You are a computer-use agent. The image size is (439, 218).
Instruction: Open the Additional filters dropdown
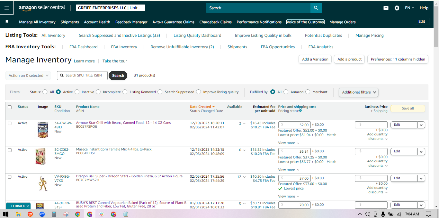point(358,92)
